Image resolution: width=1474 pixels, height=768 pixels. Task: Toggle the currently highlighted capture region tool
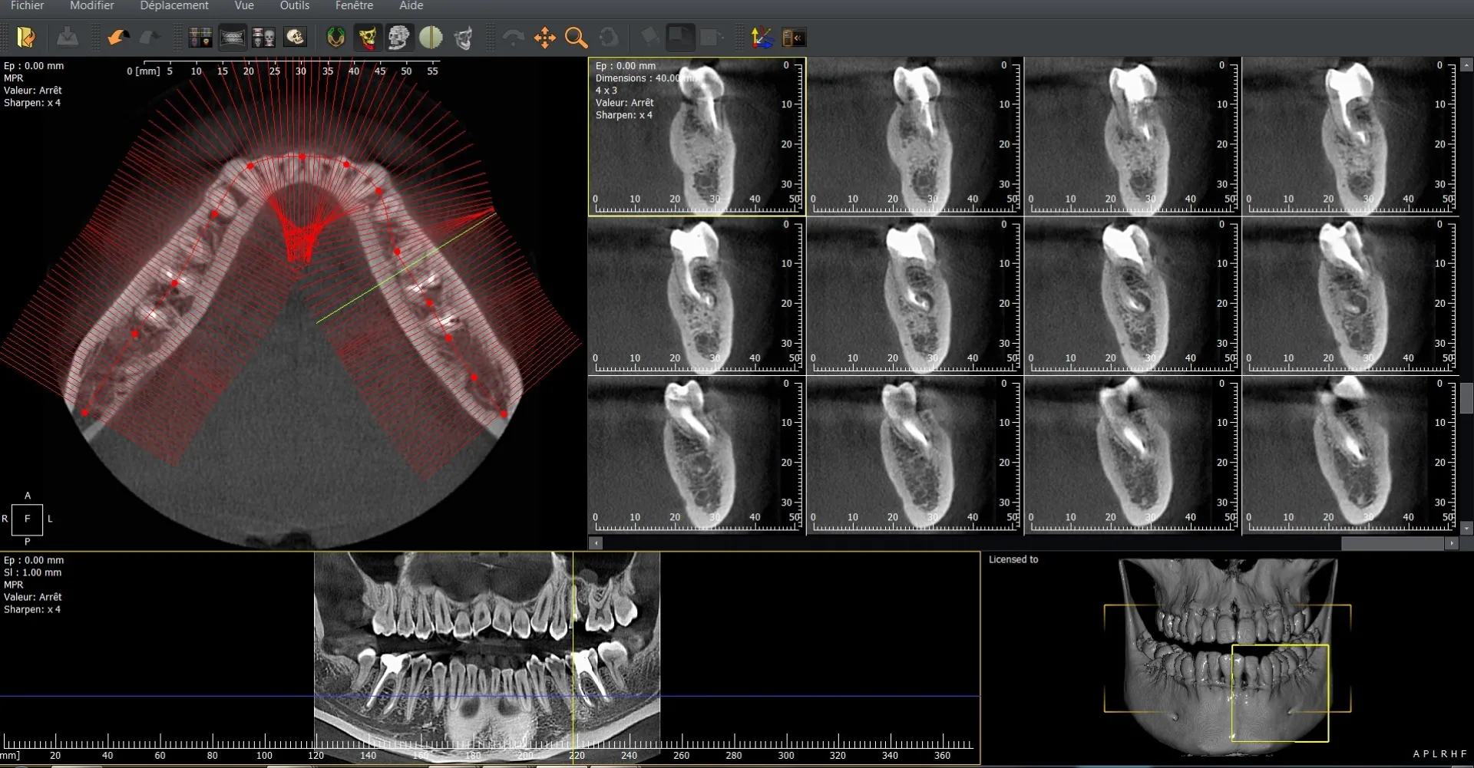click(680, 37)
